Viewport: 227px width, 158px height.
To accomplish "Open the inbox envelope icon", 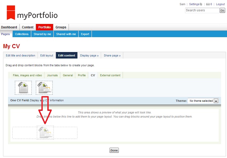I will click(207, 4).
